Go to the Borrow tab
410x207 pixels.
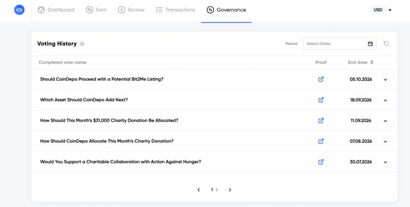click(x=131, y=10)
